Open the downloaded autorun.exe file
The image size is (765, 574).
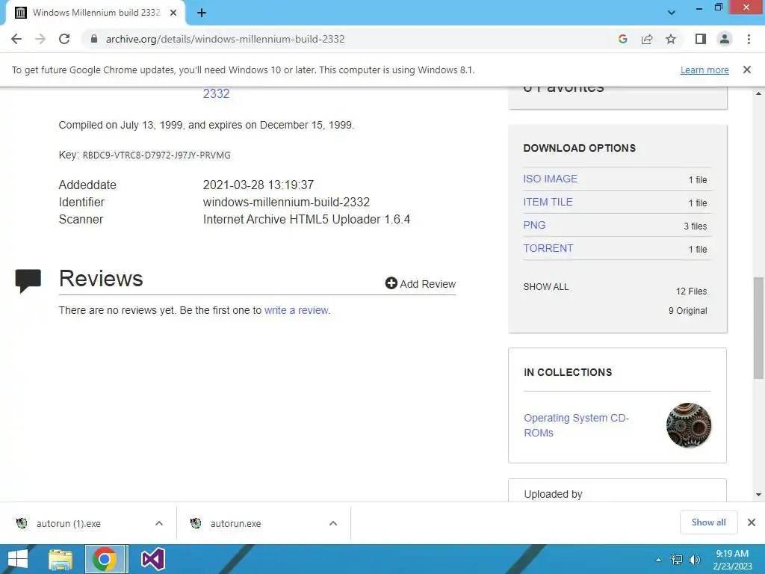point(235,523)
